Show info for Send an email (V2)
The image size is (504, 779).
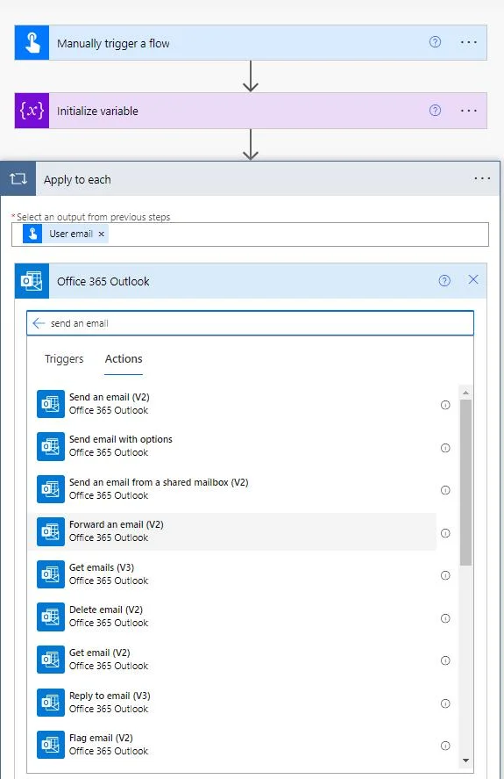445,405
